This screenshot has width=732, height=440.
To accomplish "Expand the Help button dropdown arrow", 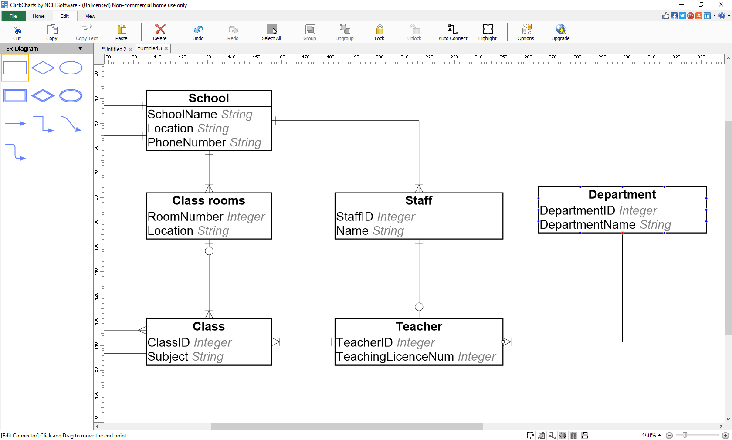I will pos(729,16).
